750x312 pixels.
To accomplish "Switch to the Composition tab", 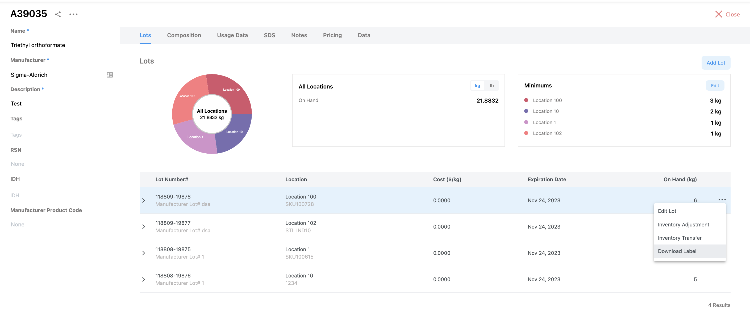I will click(x=184, y=35).
